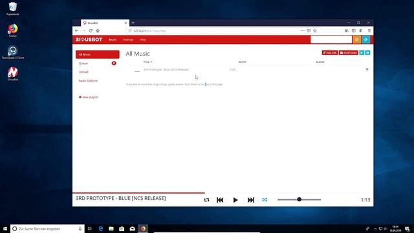Open File Explorer from the taskbar
Viewport: 414px width, 233px height.
[111, 228]
